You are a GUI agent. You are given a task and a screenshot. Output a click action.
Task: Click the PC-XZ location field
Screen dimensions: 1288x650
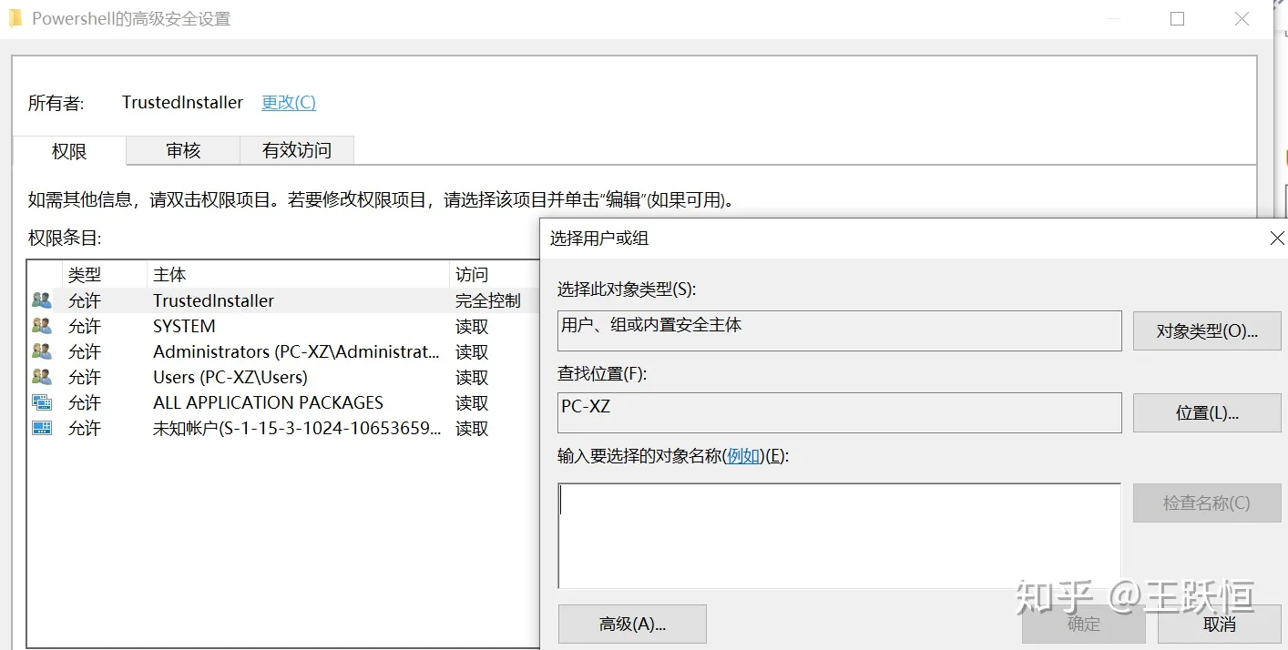pos(839,412)
